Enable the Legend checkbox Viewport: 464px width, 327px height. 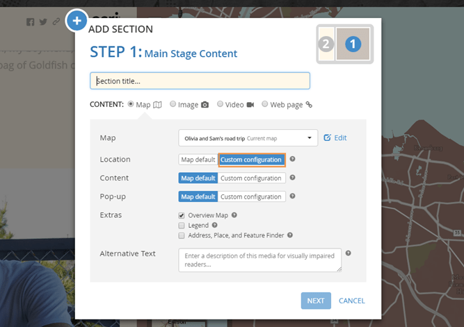pos(182,226)
